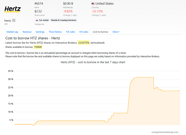Add Hertz to favorites via star icon
Viewport: 186px width, 135px height.
click(x=14, y=20)
